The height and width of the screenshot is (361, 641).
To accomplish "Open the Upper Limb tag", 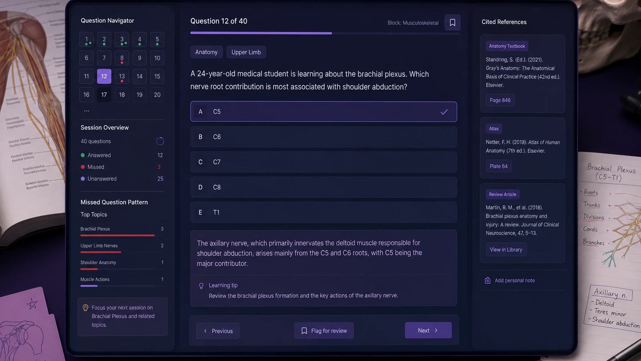I will tap(246, 52).
